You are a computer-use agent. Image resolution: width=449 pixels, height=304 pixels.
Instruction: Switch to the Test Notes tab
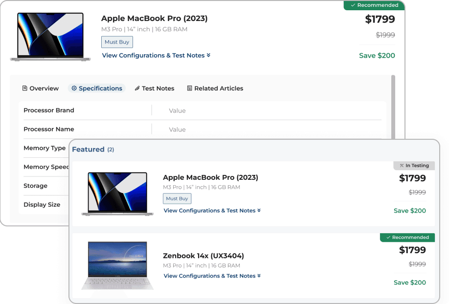point(158,88)
